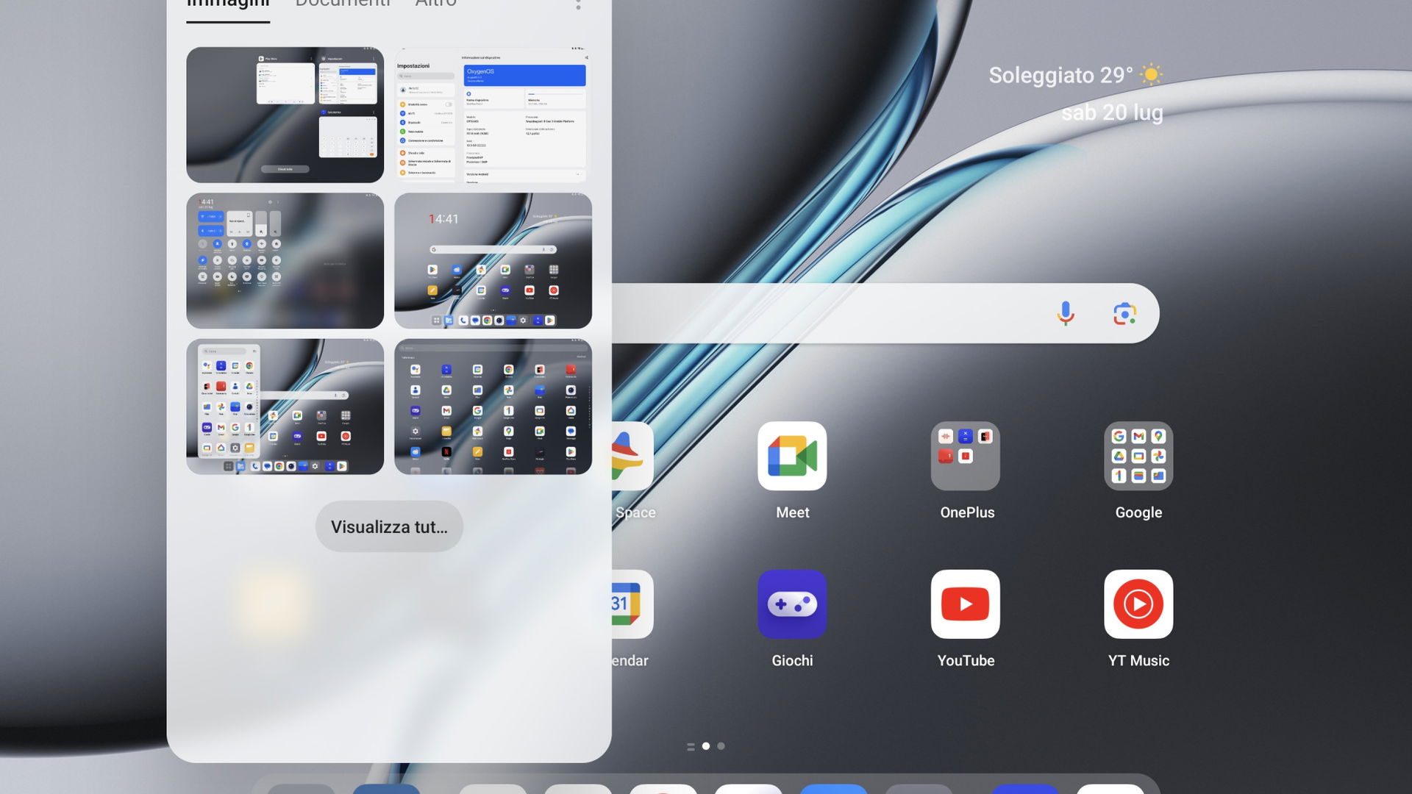Tap the voice search microphone icon
Screen dimensions: 1412x794
click(1066, 313)
